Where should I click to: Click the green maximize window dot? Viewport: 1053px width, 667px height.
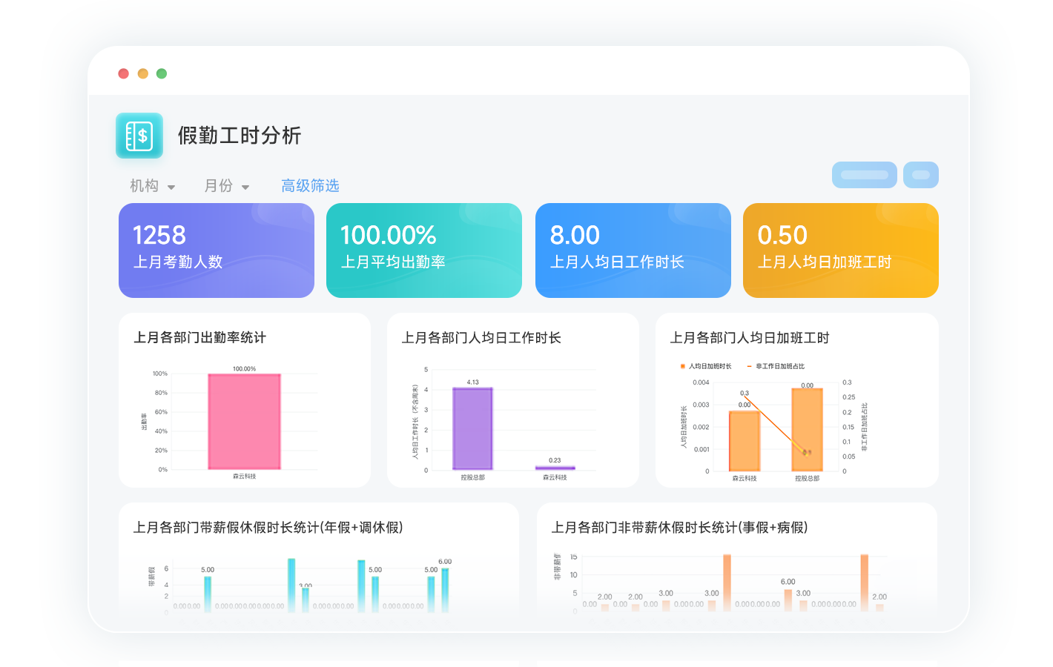(x=162, y=73)
